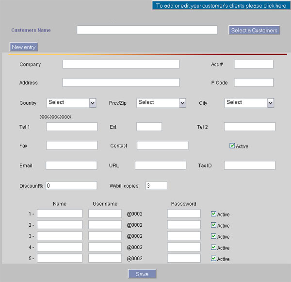This screenshot has width=291, height=282.
Task: Open the City select dropdown
Action: click(x=249, y=103)
